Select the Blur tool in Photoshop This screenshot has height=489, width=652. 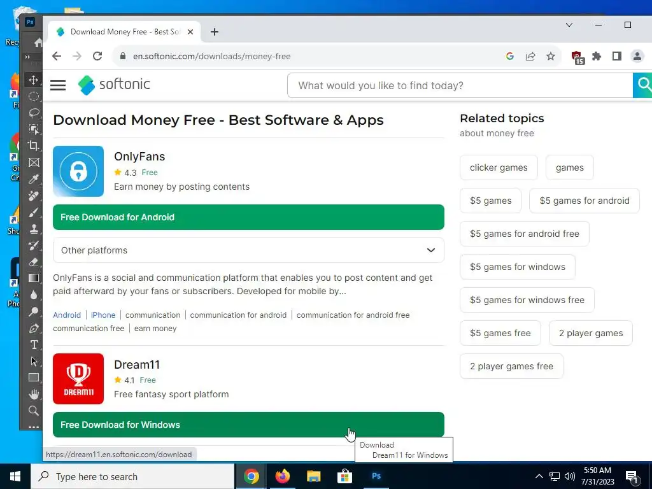(34, 295)
